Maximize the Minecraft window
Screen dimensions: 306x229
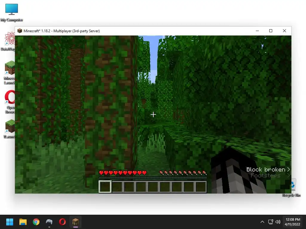(x=271, y=31)
